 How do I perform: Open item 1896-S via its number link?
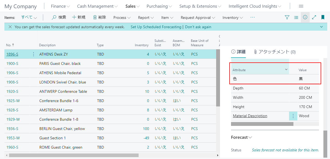point(12,54)
